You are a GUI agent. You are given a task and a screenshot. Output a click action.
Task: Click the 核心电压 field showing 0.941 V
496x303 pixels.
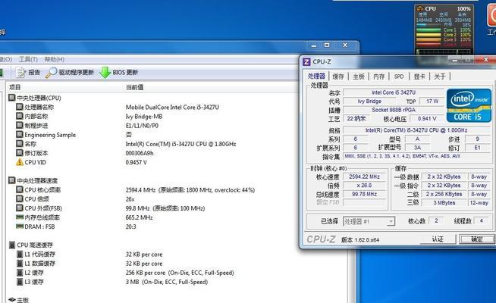[x=427, y=119]
